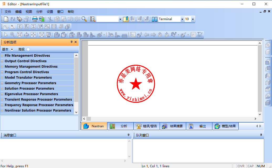
Task: Select the 高级 radio button
Action: [28, 49]
